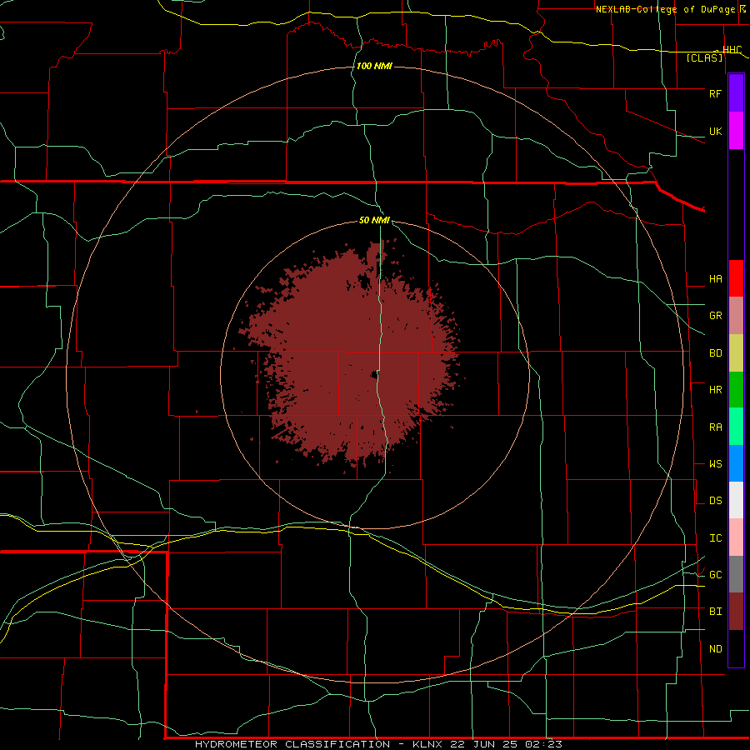Click the 'WS' legend label
The height and width of the screenshot is (750, 750).
click(x=715, y=464)
